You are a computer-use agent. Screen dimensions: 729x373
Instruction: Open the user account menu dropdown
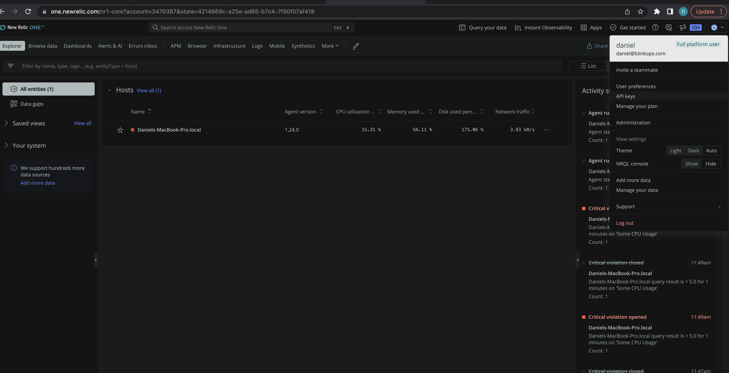717,28
